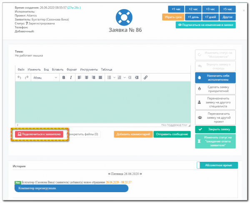Viewport: 250px width, 203px height.
Task: Insert a link with the chain icon
Action: [x=145, y=77]
